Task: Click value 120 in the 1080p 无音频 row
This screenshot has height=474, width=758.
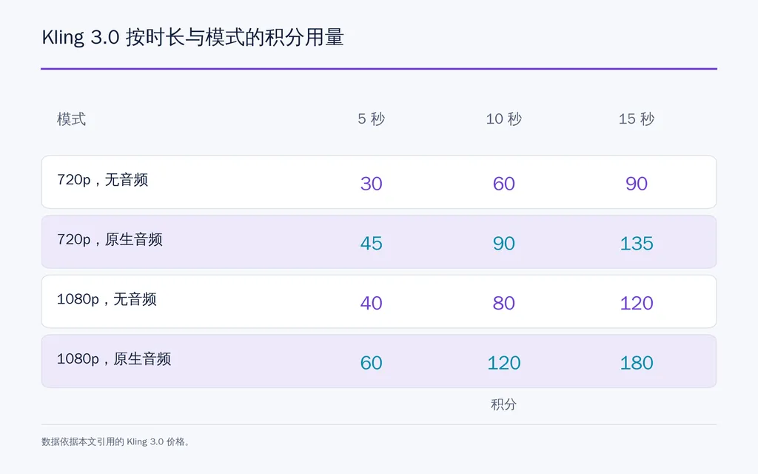Action: [x=636, y=303]
